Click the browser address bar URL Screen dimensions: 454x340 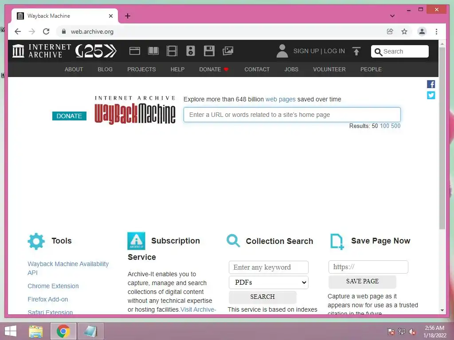92,31
